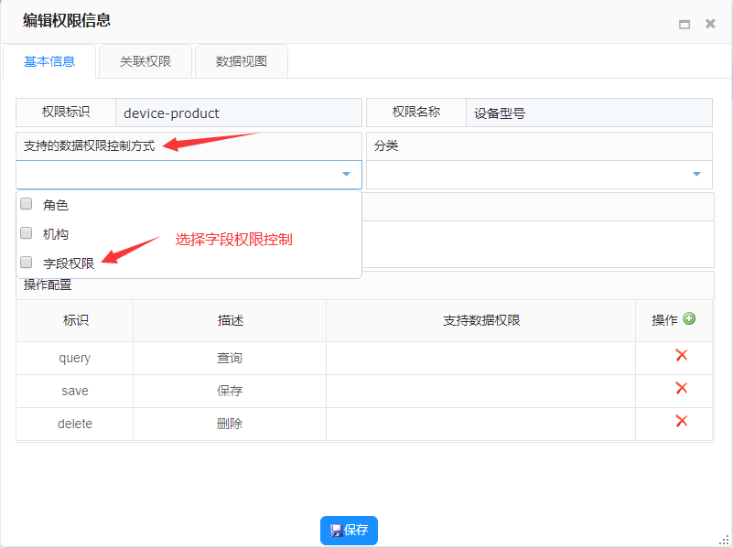
Task: Select the 查询 description cell
Action: point(230,358)
